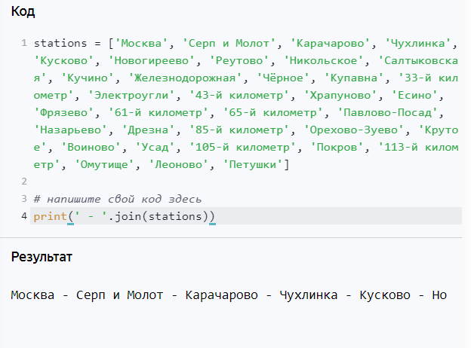Click the 'Электроугли' string in the code

tap(131, 96)
